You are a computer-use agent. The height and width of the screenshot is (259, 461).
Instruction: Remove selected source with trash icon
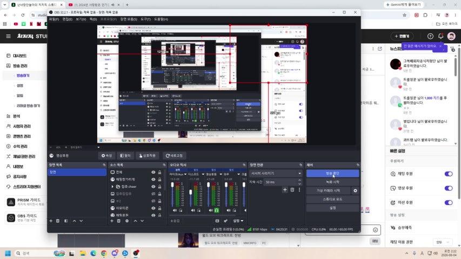pyautogui.click(x=119, y=221)
